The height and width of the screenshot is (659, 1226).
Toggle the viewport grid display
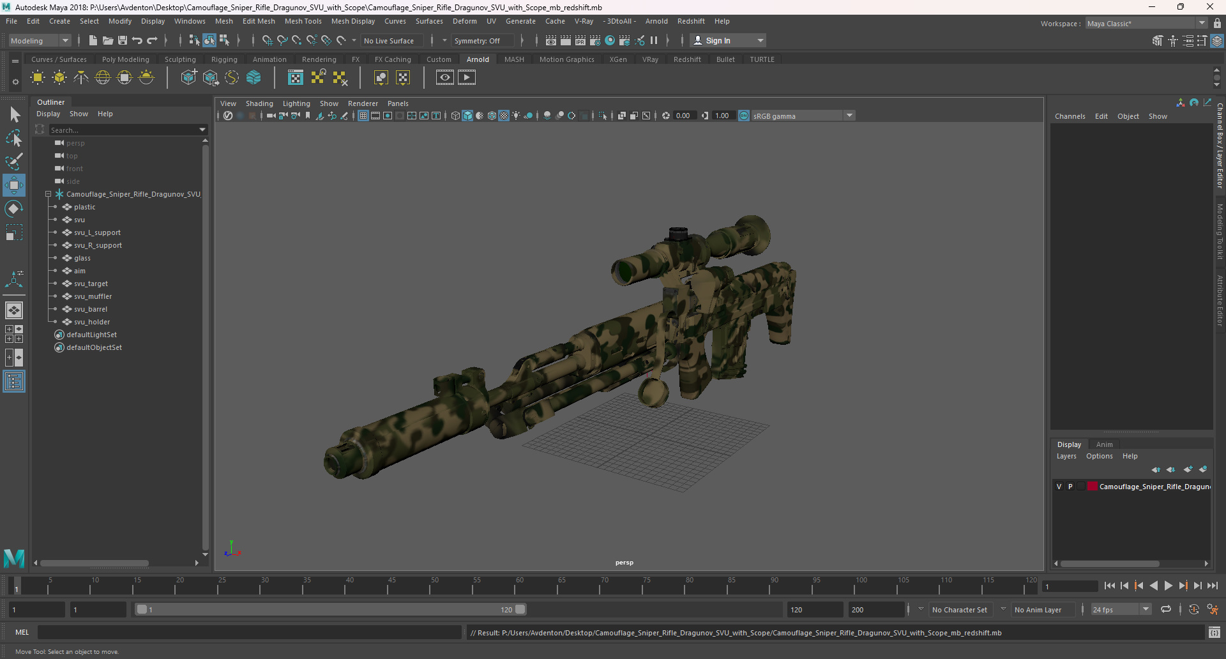pyautogui.click(x=363, y=116)
